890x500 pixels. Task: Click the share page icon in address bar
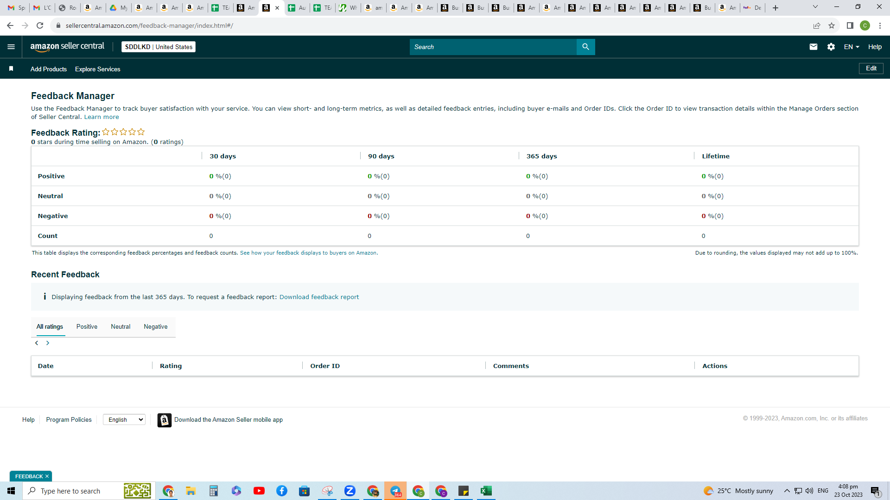[x=817, y=25]
